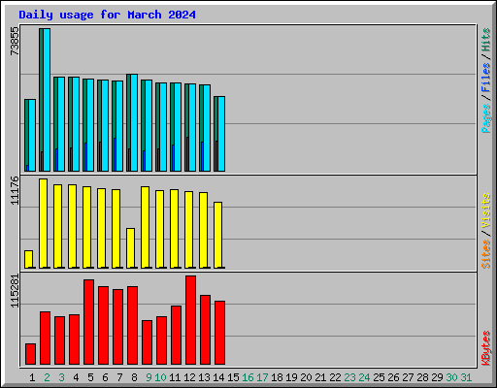Click the green day label 23
The width and height of the screenshot is (497, 388).
tap(349, 377)
